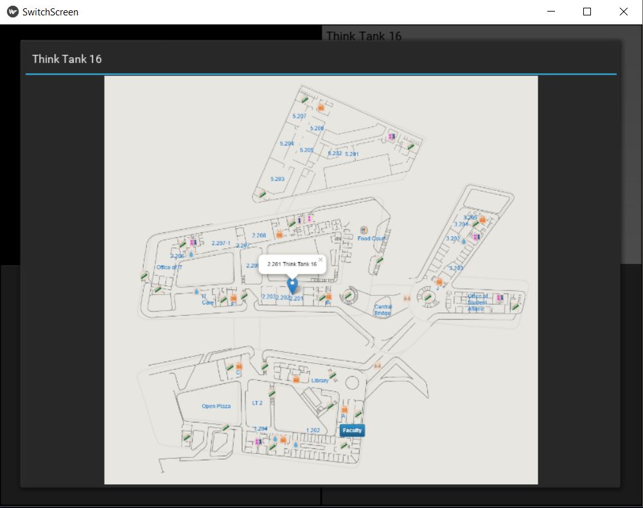Select the blue map pin marking Think Tank 16
Screen dimensions: 643x508
click(x=292, y=283)
